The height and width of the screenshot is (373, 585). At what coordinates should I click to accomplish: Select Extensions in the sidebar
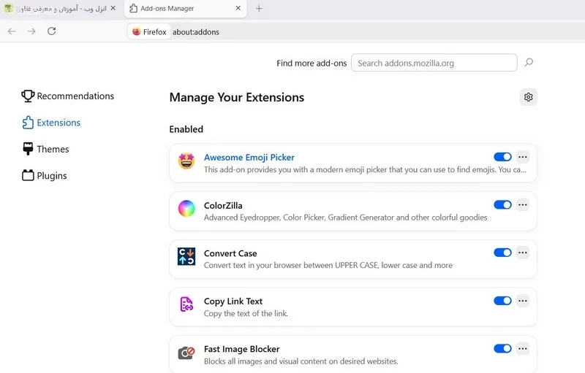(x=51, y=123)
